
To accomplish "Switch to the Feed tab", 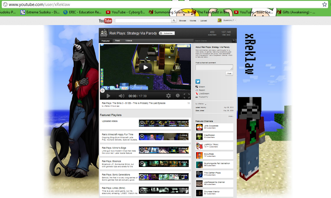I will click(118, 40).
